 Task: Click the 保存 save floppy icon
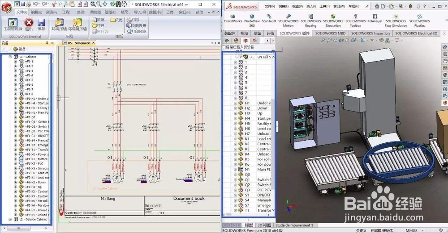click(41, 24)
